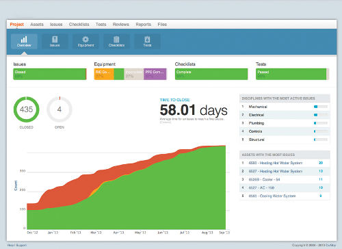This screenshot has width=342, height=249.
Task: Open the Issues tab in the top menu
Action: 56,25
